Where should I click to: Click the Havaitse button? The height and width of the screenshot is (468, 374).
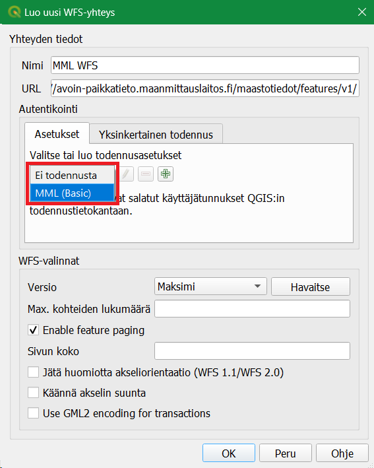coord(311,287)
